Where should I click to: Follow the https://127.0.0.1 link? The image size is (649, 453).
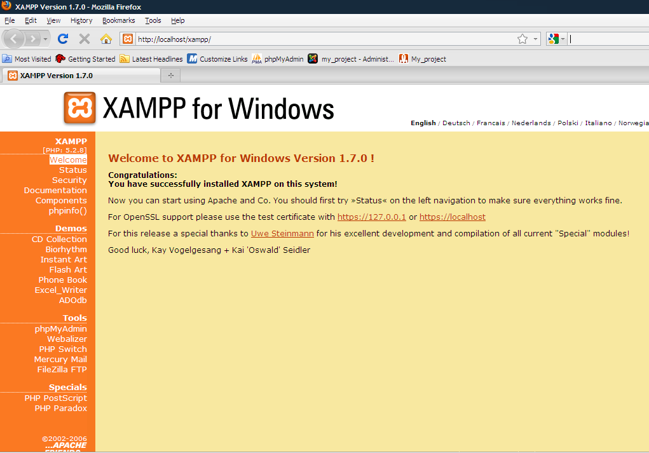tap(372, 217)
